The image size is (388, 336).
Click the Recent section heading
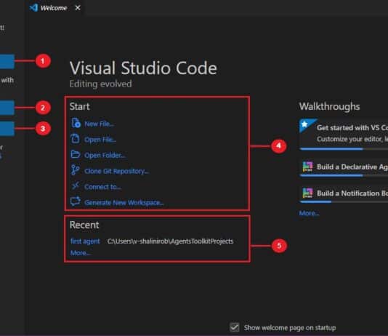(x=84, y=225)
